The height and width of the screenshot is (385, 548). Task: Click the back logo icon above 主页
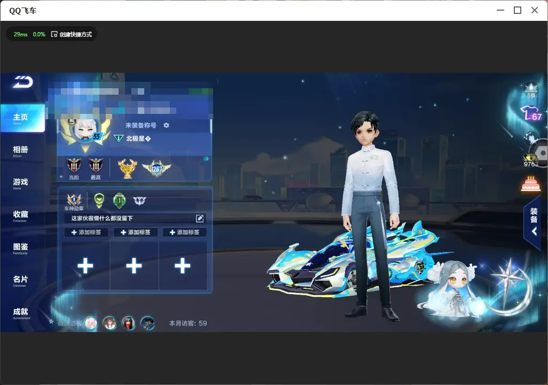[x=23, y=82]
